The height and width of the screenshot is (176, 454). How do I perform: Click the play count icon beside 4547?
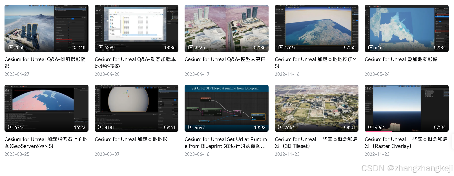pos(191,127)
